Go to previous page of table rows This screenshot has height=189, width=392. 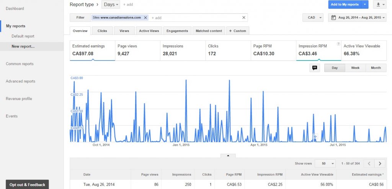[369, 163]
